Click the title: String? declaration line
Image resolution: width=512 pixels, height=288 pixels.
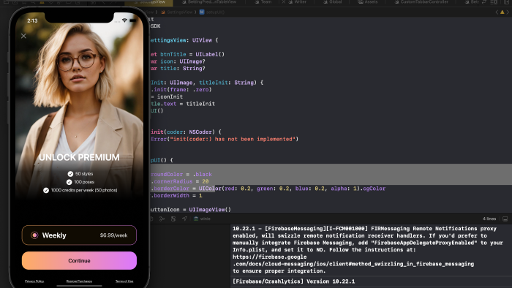tap(178, 69)
